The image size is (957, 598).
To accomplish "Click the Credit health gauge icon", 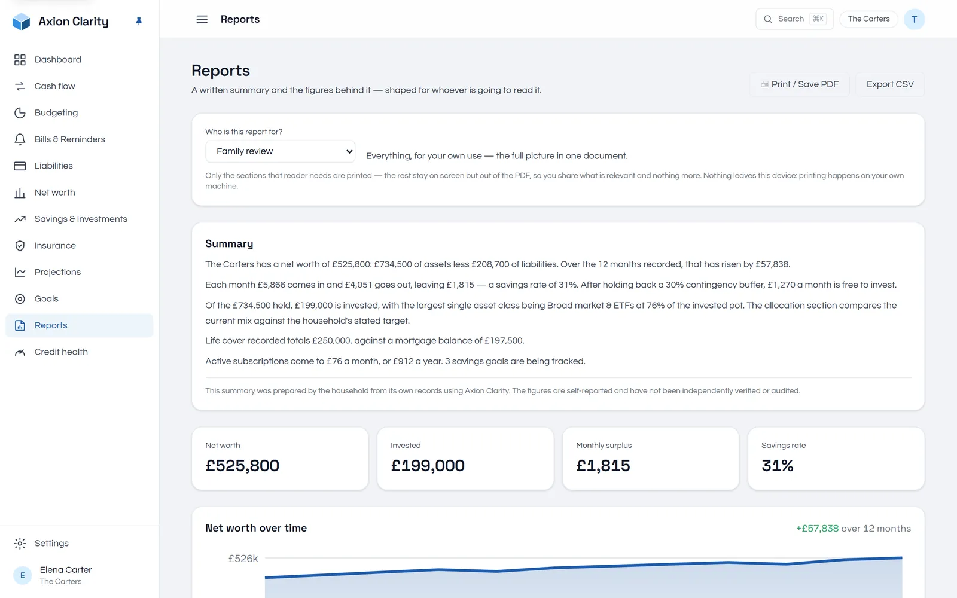I will point(20,352).
